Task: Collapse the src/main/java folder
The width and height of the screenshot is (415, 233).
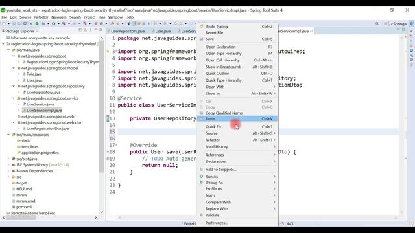Action: [x=8, y=50]
